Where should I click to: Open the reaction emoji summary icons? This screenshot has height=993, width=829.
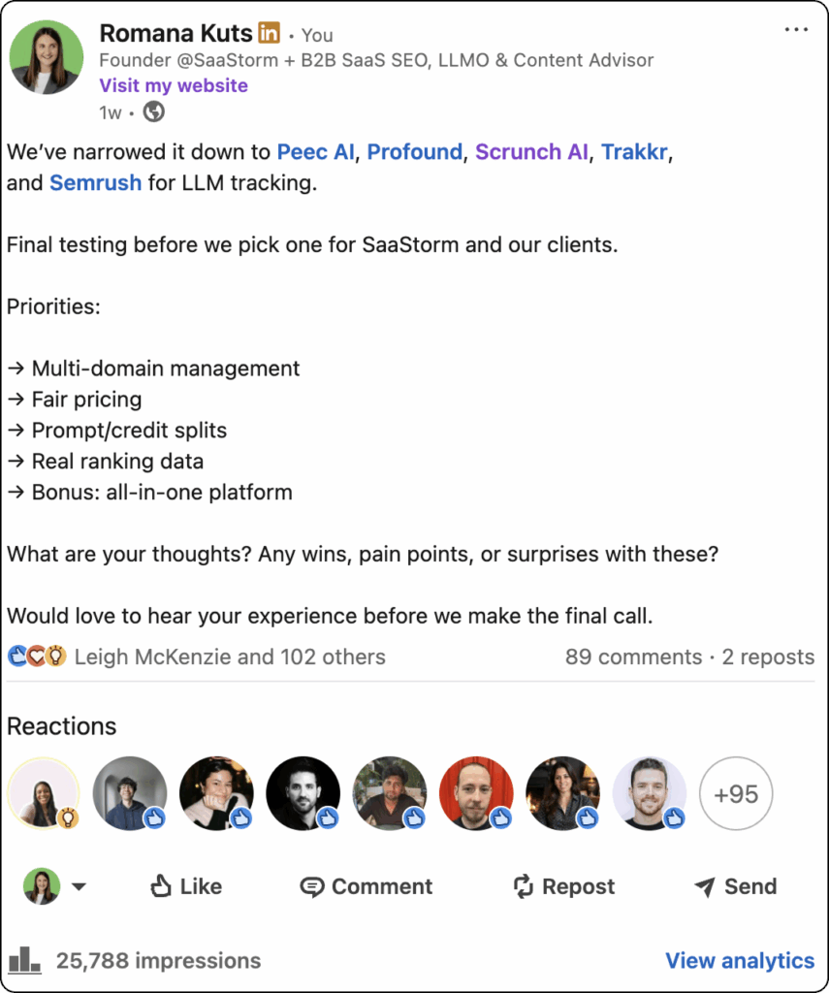pyautogui.click(x=37, y=657)
